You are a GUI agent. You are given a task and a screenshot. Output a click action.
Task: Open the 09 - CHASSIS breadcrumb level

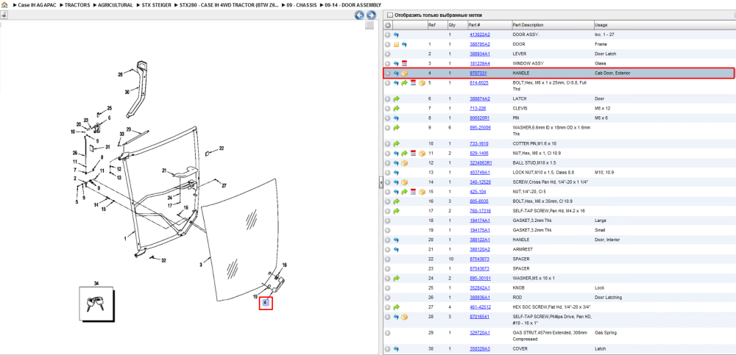tap(302, 4)
